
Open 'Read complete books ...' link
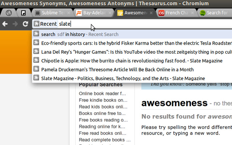[x=105, y=140]
